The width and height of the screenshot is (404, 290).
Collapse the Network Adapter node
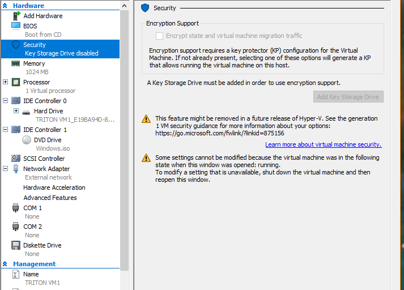[x=5, y=168]
